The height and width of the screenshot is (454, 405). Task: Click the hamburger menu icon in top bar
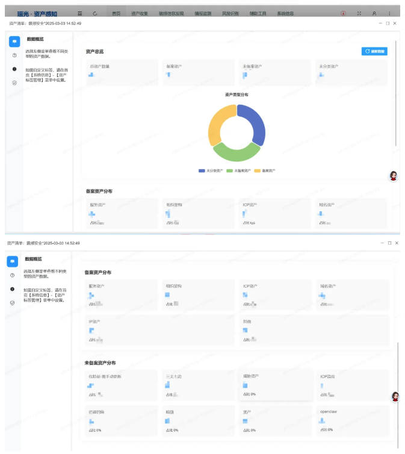(x=80, y=13)
